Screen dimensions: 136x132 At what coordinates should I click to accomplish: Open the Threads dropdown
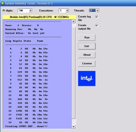tap(97, 11)
